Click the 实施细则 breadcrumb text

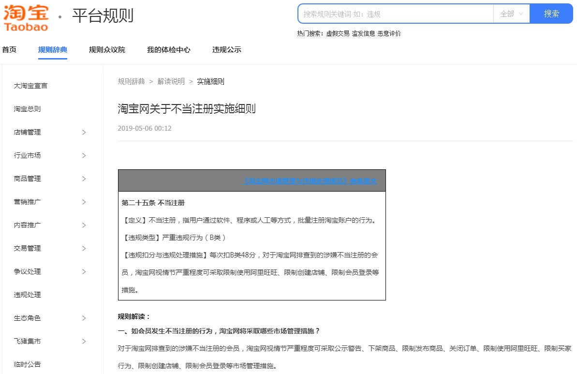(210, 81)
